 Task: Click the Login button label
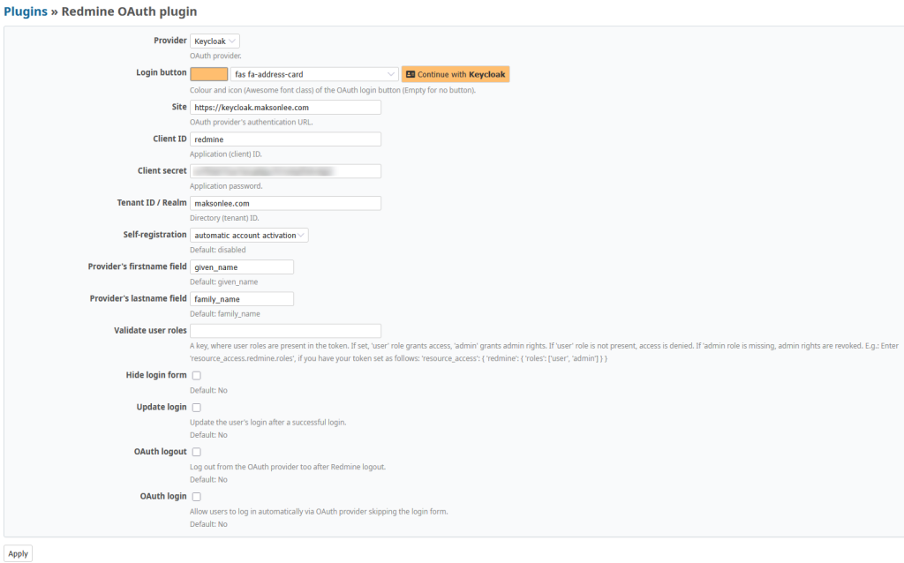pyautogui.click(x=162, y=72)
